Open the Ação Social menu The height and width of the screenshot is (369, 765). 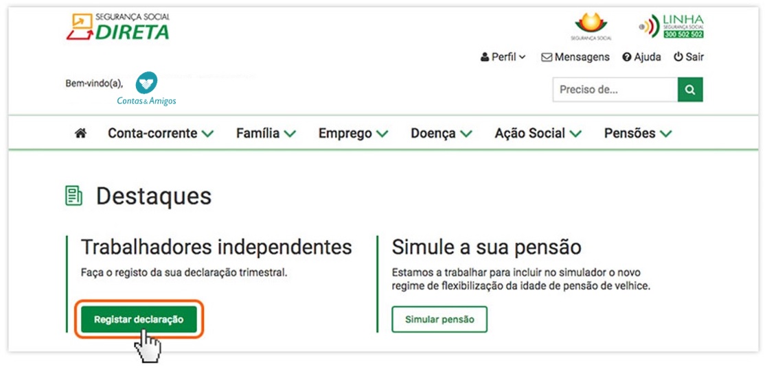538,133
